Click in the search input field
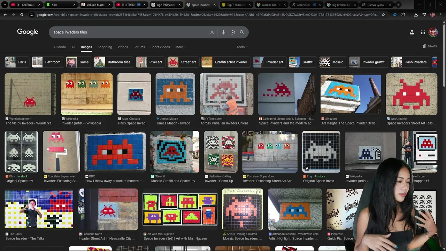 coord(129,32)
